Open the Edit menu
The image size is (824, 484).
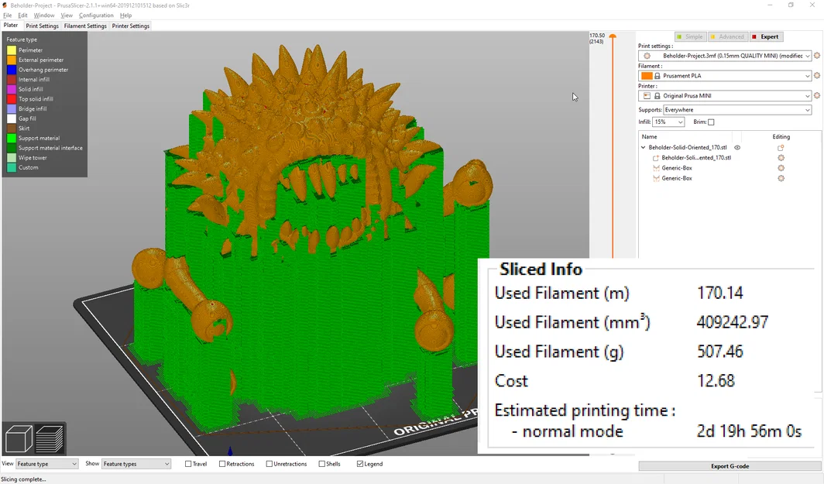(22, 15)
